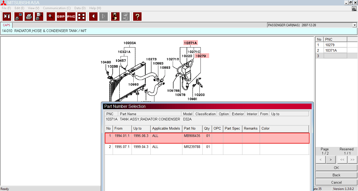Open the View (V) menu
This screenshot has height=191, width=358.
(x=34, y=8)
